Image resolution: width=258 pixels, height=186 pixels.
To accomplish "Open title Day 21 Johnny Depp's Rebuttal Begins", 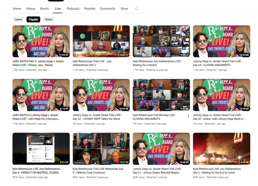I will pyautogui.click(x=158, y=171).
